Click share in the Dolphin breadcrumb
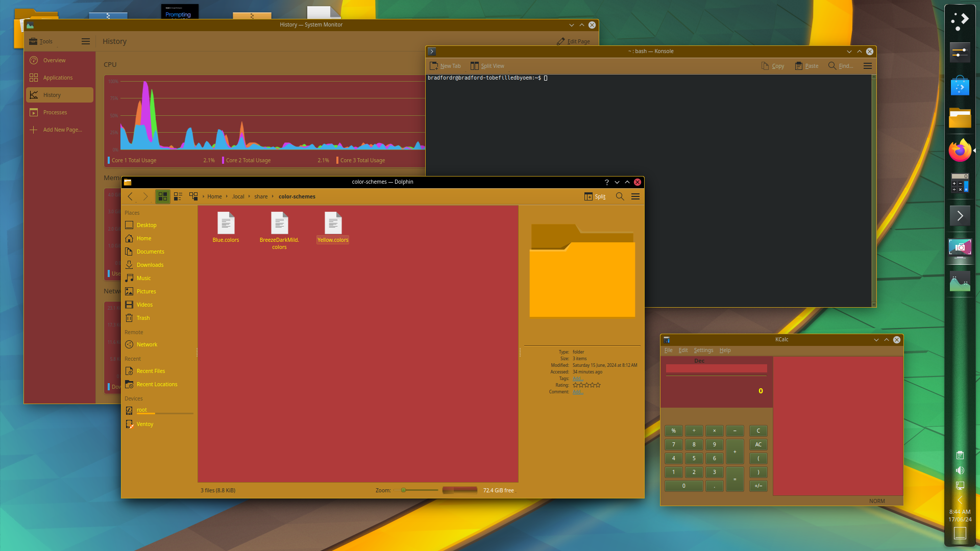The height and width of the screenshot is (551, 980). pyautogui.click(x=261, y=196)
